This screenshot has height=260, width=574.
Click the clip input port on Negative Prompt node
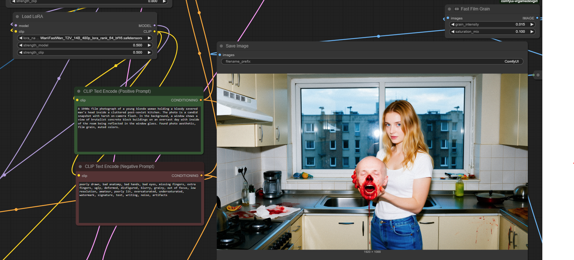point(79,175)
